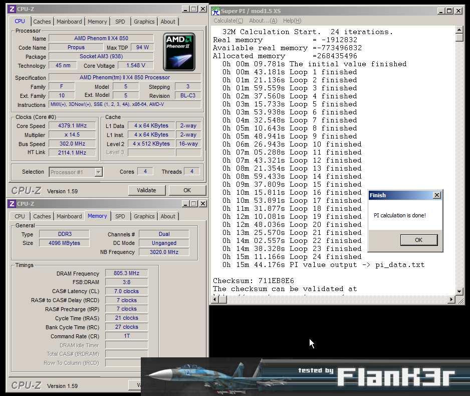Open Memory tab in top CPU-Z window
Screen dimensions: 470x396
pyautogui.click(x=97, y=22)
